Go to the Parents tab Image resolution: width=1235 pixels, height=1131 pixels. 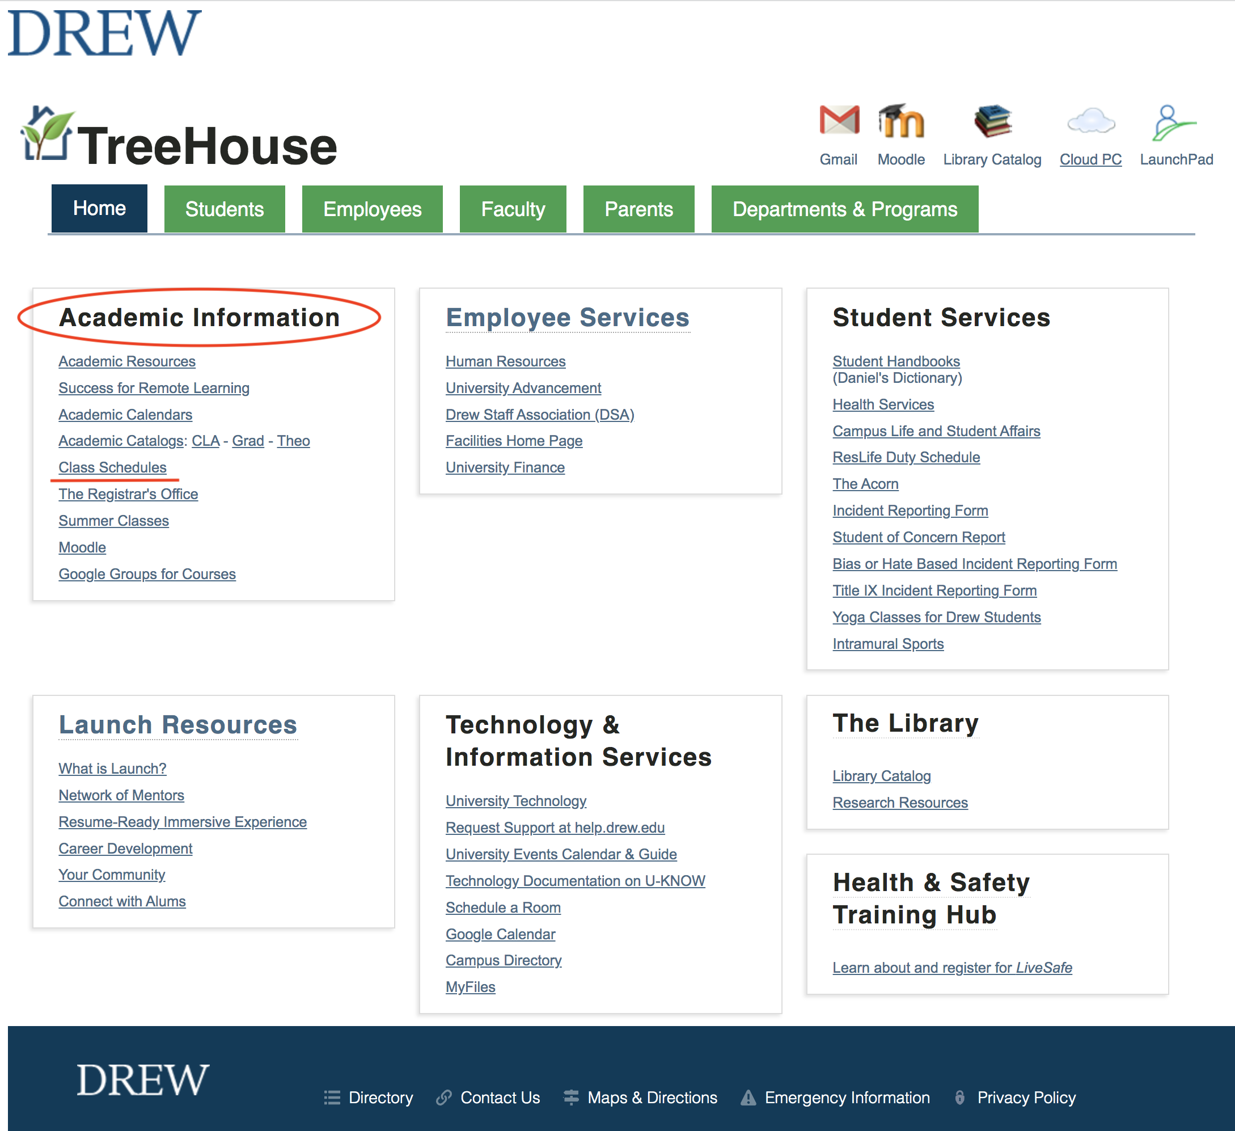click(639, 209)
